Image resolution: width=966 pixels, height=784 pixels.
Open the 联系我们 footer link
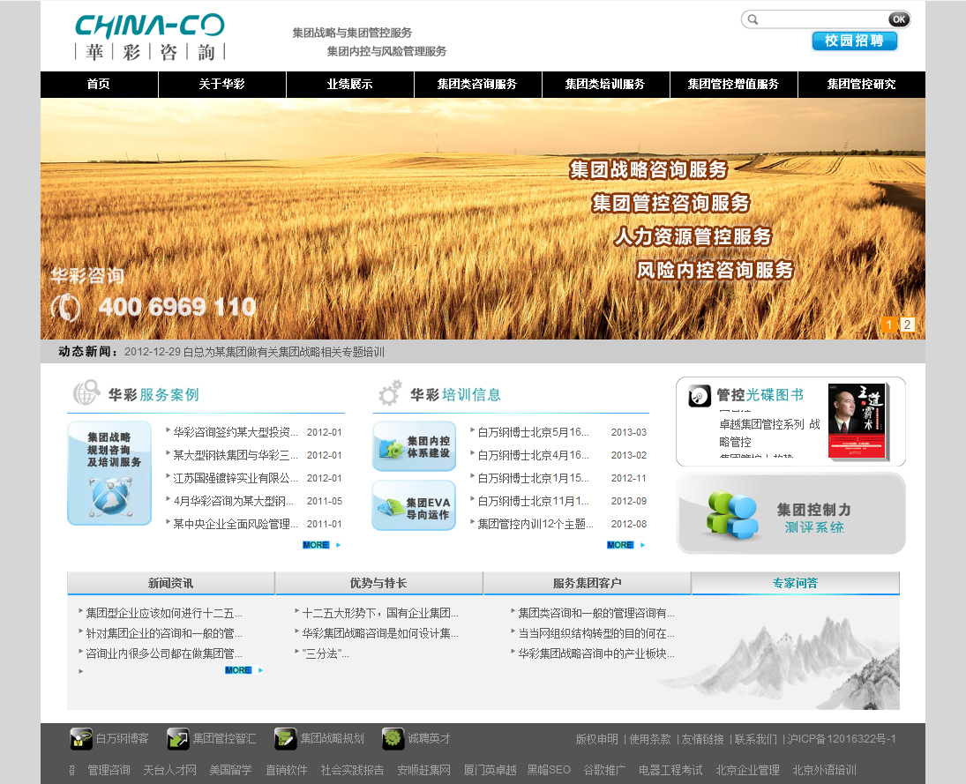756,739
